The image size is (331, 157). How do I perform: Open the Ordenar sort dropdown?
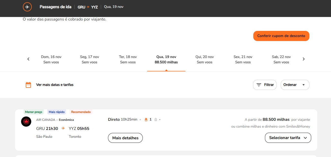[x=295, y=85]
